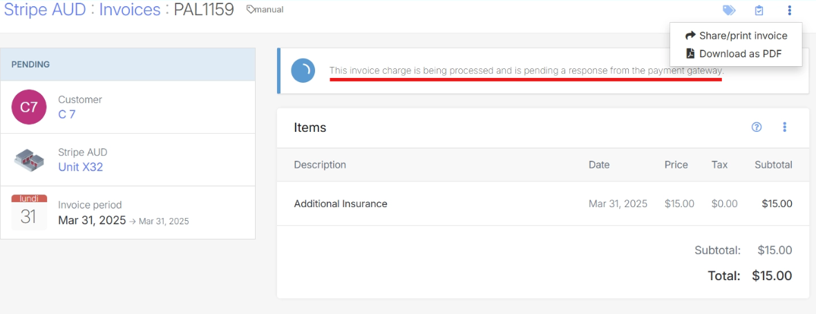The height and width of the screenshot is (314, 816).
Task: Click the Description column header
Action: 320,165
